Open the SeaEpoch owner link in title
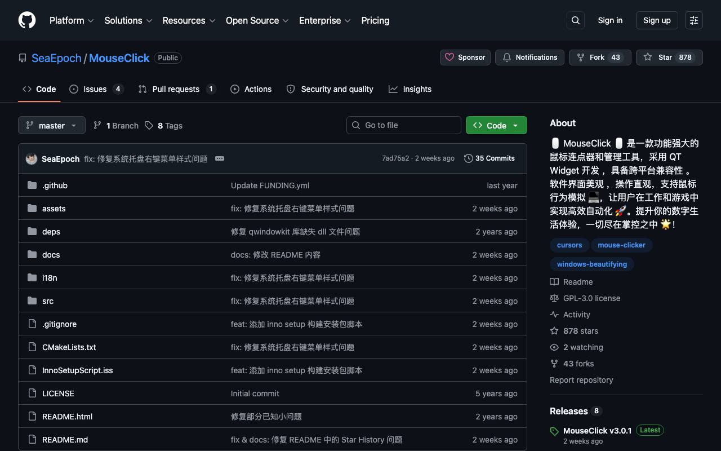Image resolution: width=721 pixels, height=451 pixels. click(56, 58)
